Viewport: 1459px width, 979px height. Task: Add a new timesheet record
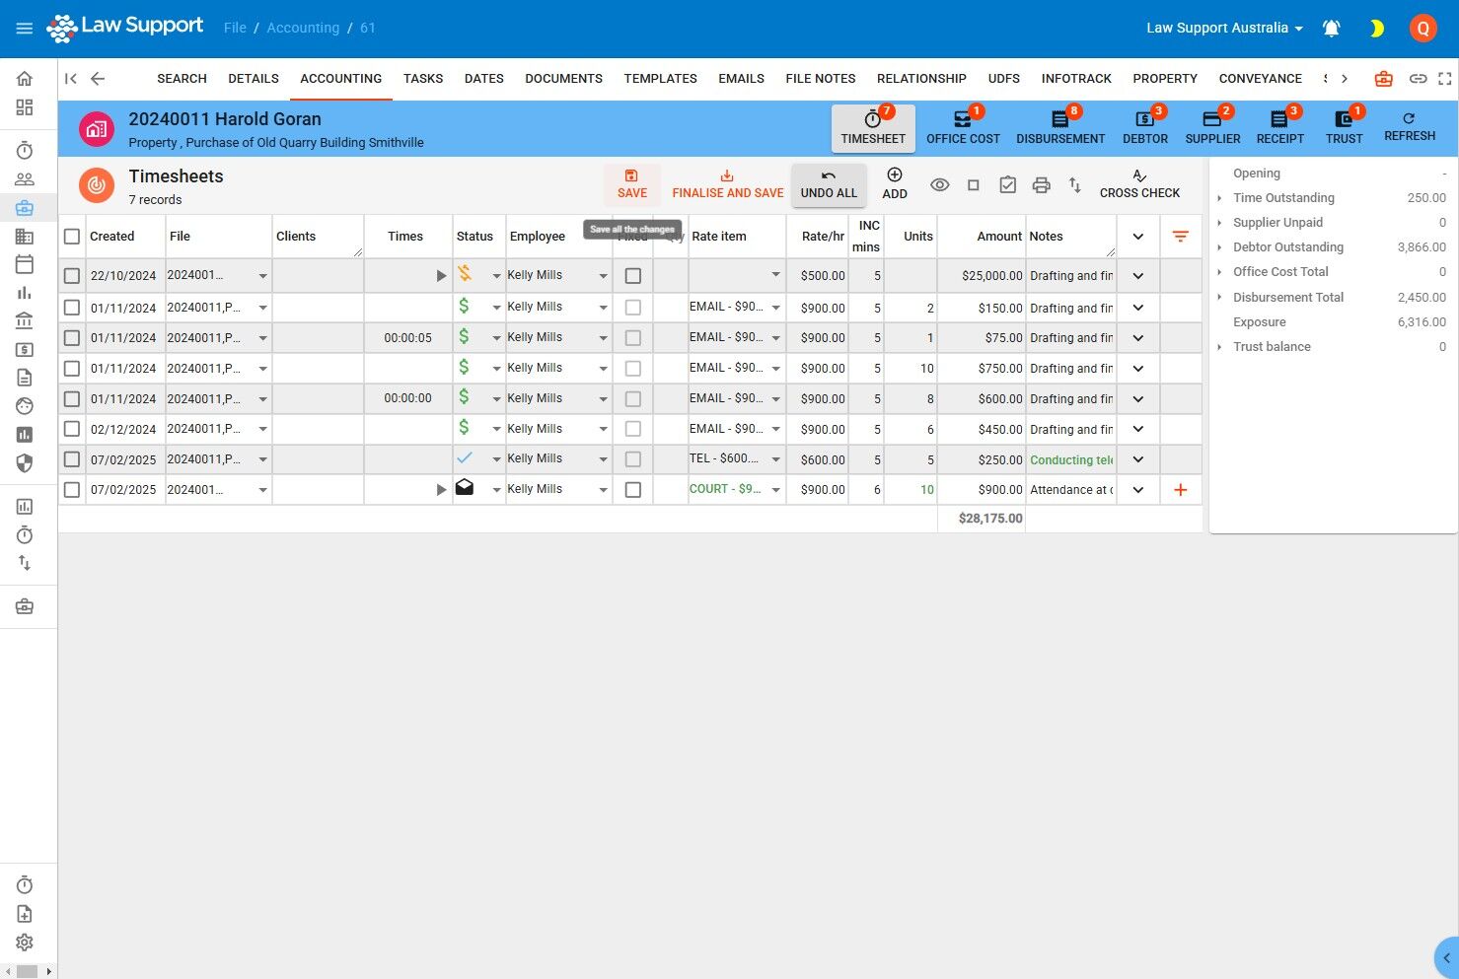[895, 184]
